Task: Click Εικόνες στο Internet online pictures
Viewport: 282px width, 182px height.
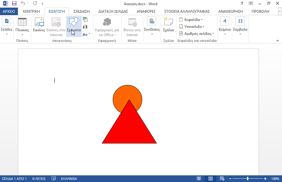Action: (x=56, y=27)
